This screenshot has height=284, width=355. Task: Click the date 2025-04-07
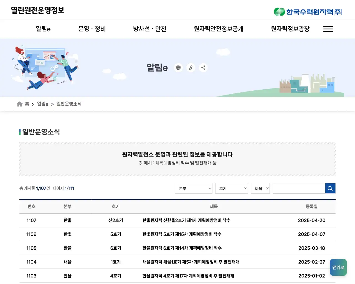pyautogui.click(x=312, y=234)
